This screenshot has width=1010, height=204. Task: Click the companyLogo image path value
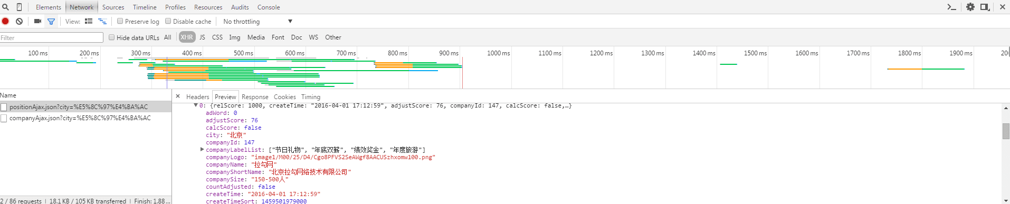coord(343,157)
